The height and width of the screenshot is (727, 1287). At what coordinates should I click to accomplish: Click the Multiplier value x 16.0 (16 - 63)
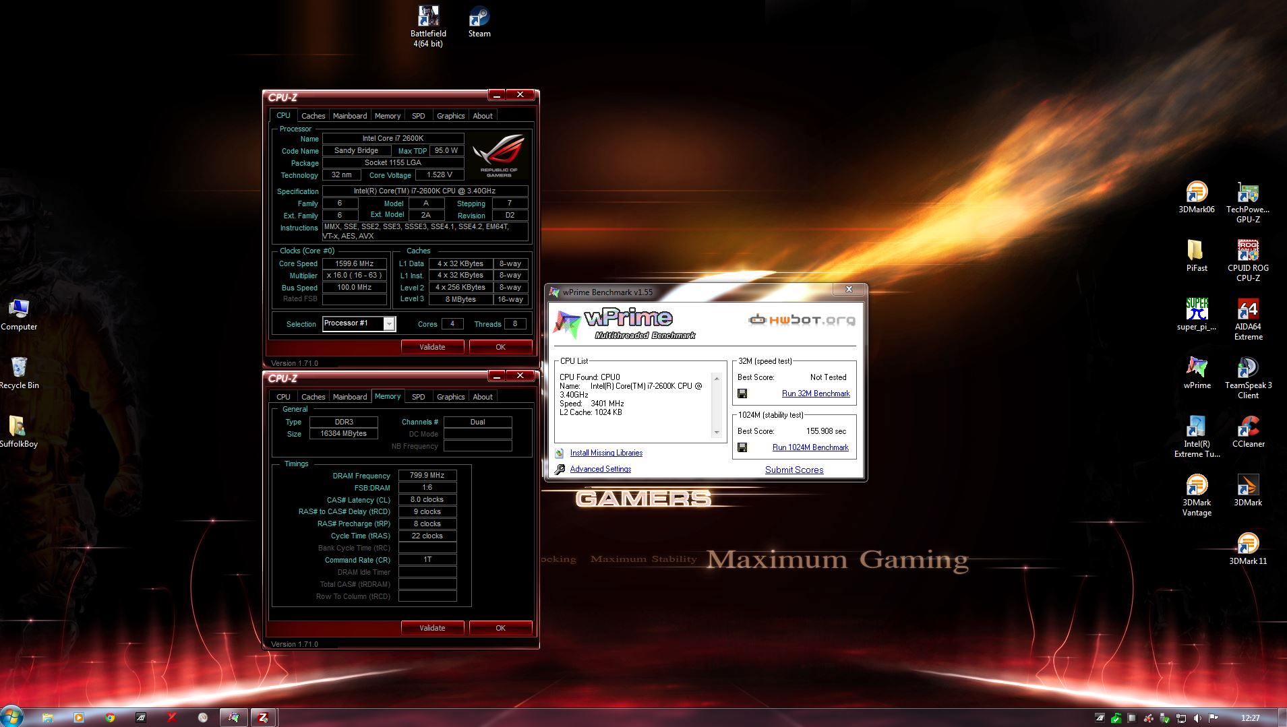pos(354,276)
